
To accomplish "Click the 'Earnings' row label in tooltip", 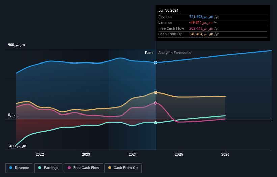I will click(165, 22).
